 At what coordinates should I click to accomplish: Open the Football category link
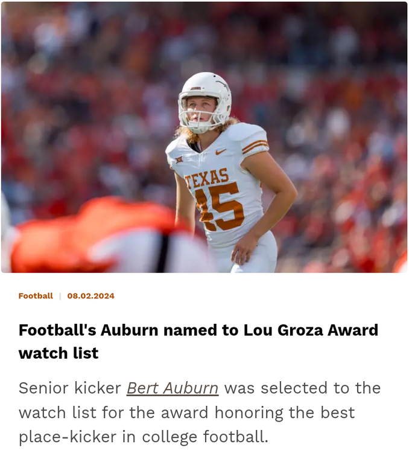[36, 296]
